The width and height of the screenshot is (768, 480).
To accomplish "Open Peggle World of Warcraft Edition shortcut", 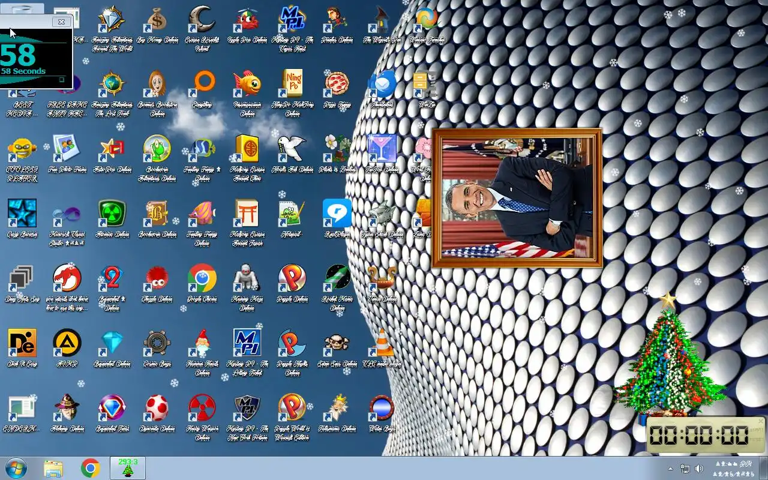I will [x=292, y=408].
